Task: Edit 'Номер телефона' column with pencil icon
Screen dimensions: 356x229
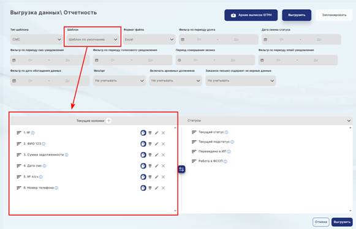Action: [157, 188]
